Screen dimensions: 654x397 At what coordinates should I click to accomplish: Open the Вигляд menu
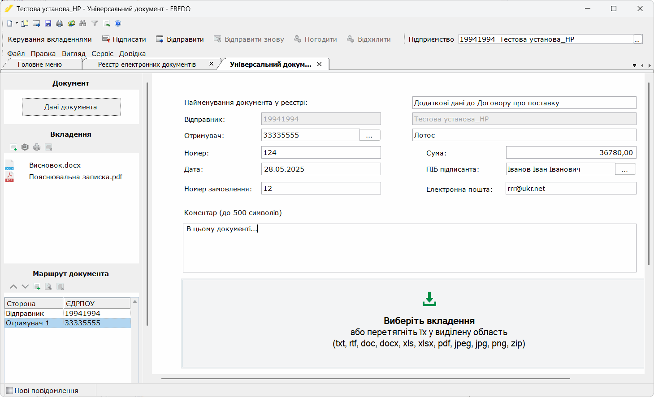74,54
